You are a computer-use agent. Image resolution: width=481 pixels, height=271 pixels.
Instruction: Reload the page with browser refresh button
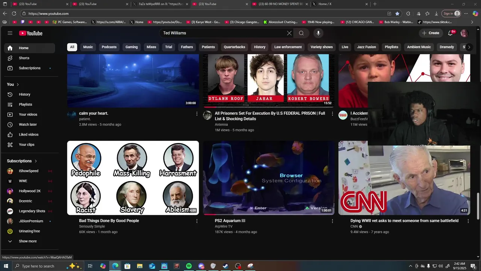tap(14, 14)
